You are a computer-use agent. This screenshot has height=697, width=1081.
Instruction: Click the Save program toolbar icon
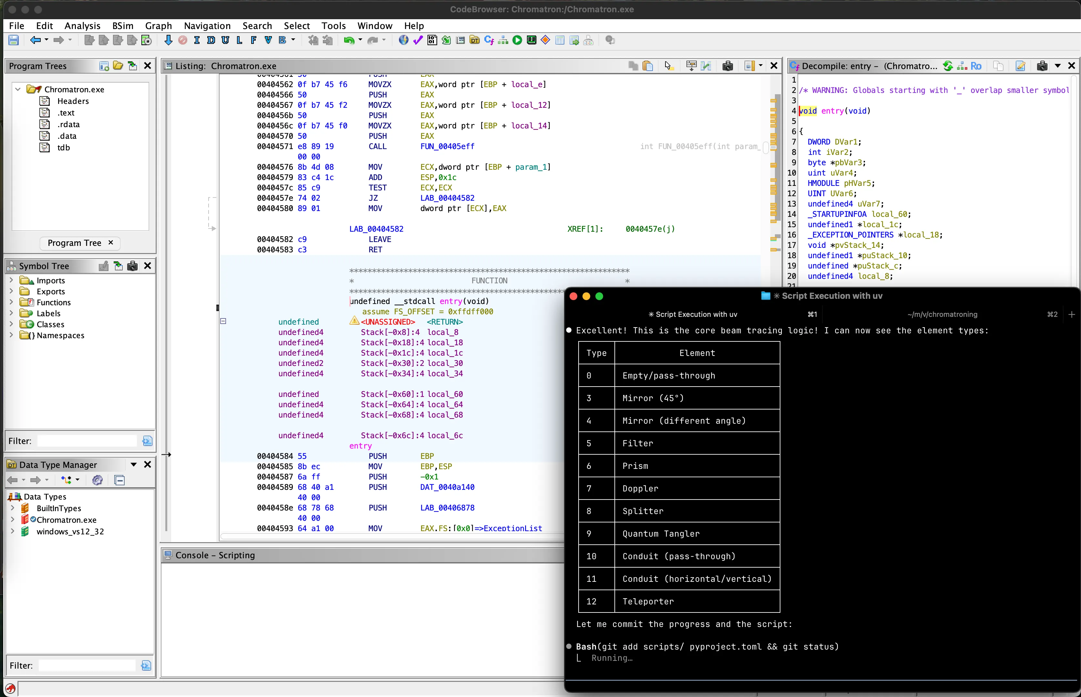(x=14, y=40)
